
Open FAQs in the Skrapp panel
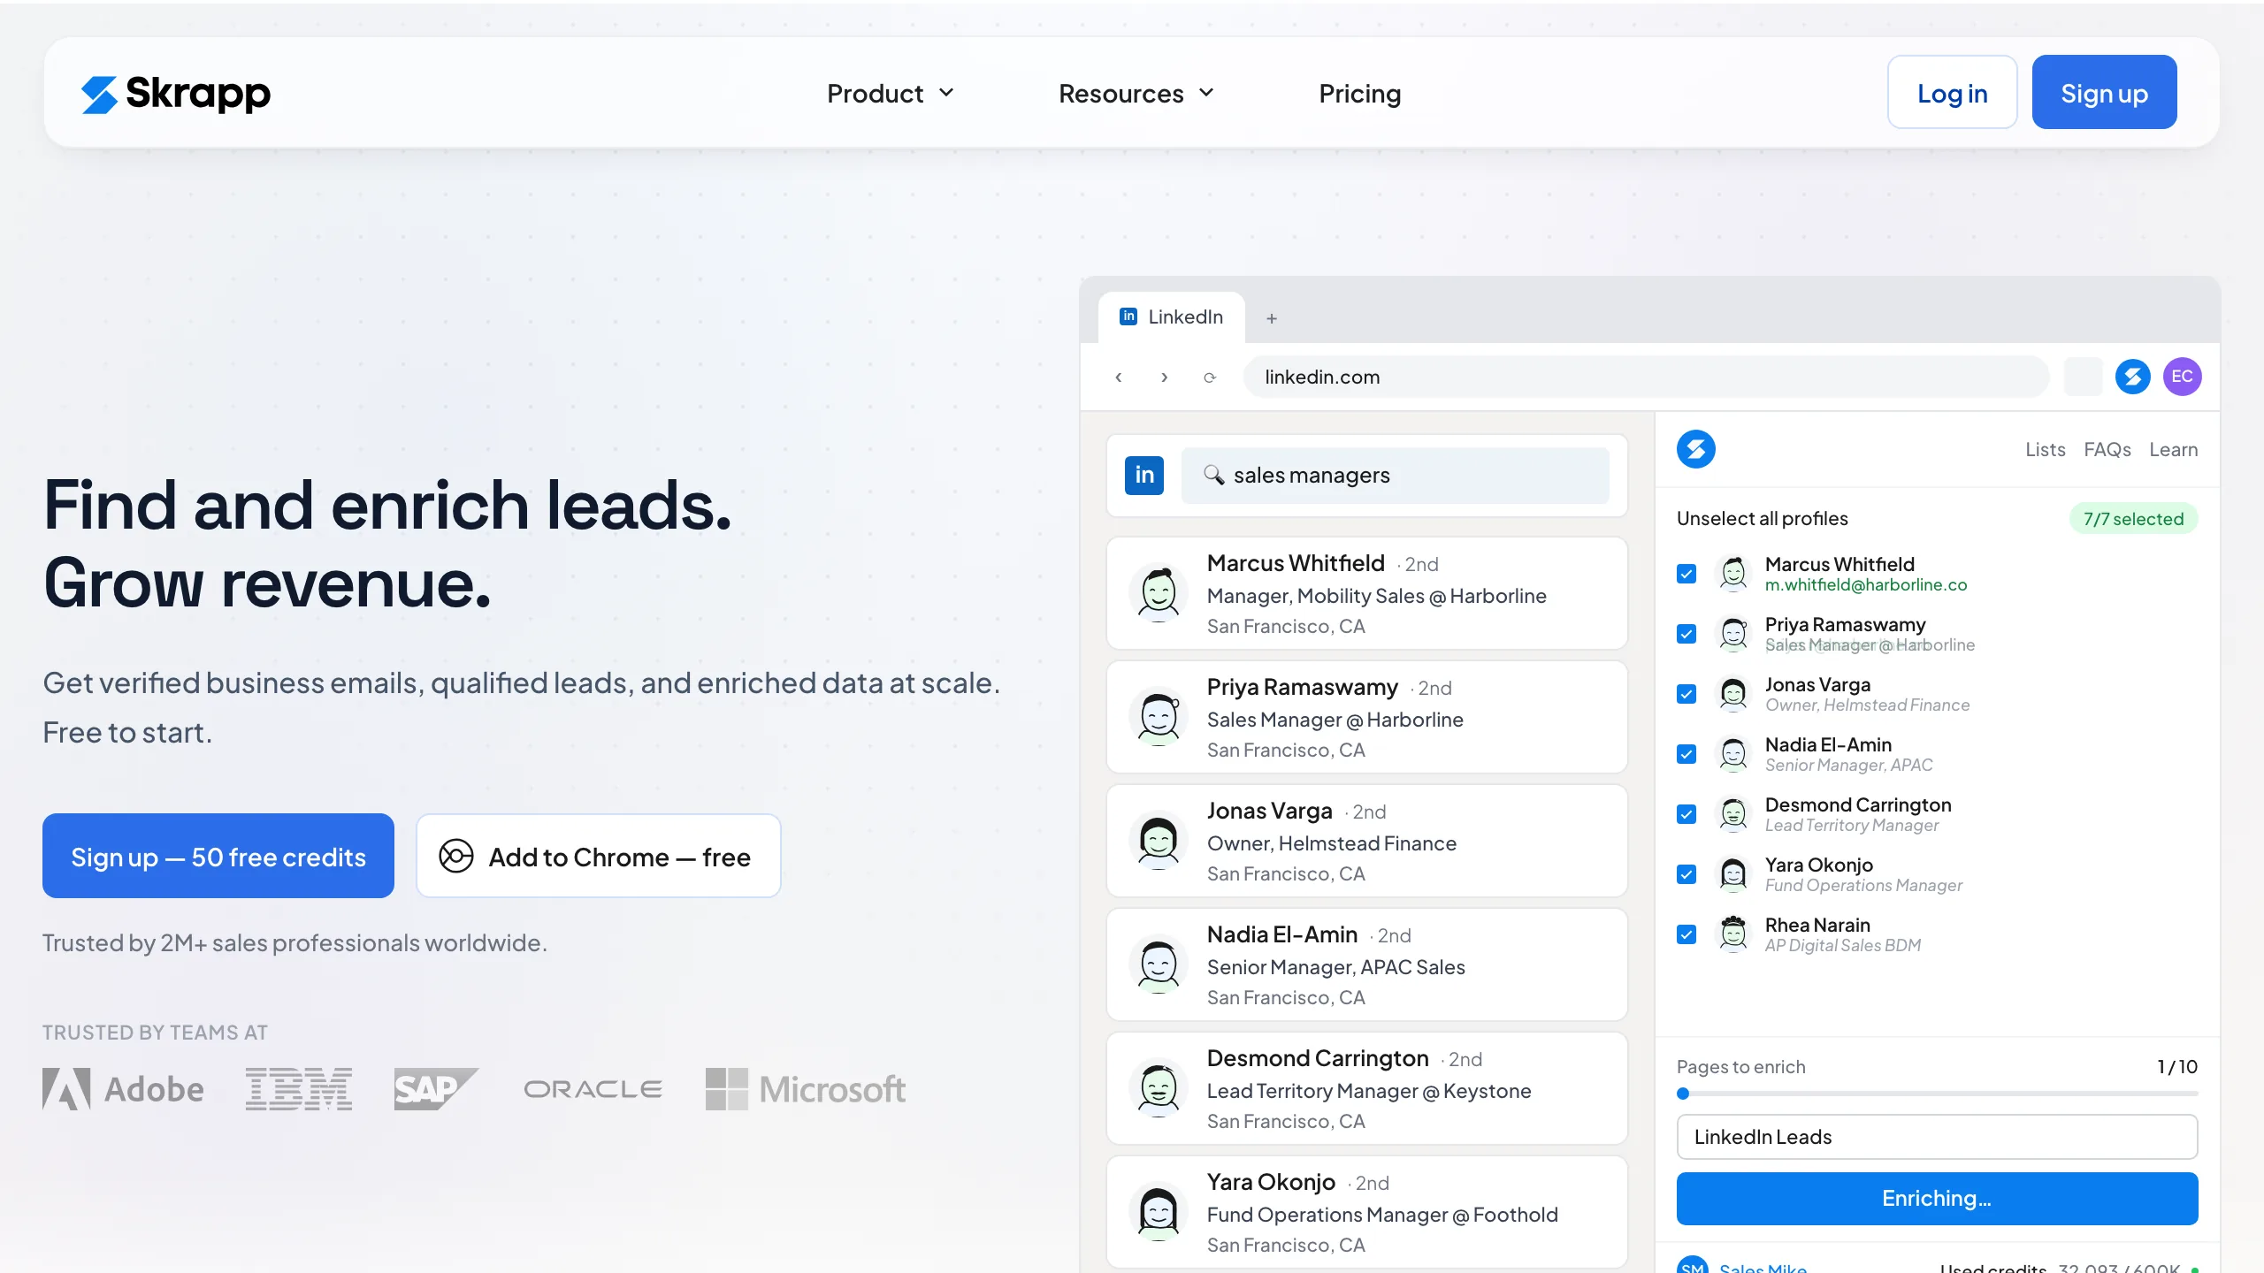click(2107, 449)
